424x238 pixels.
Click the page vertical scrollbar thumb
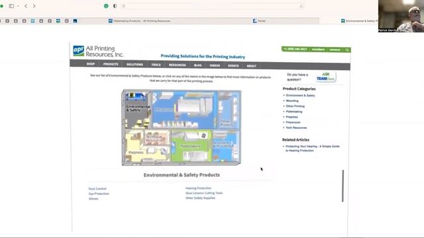(343, 186)
